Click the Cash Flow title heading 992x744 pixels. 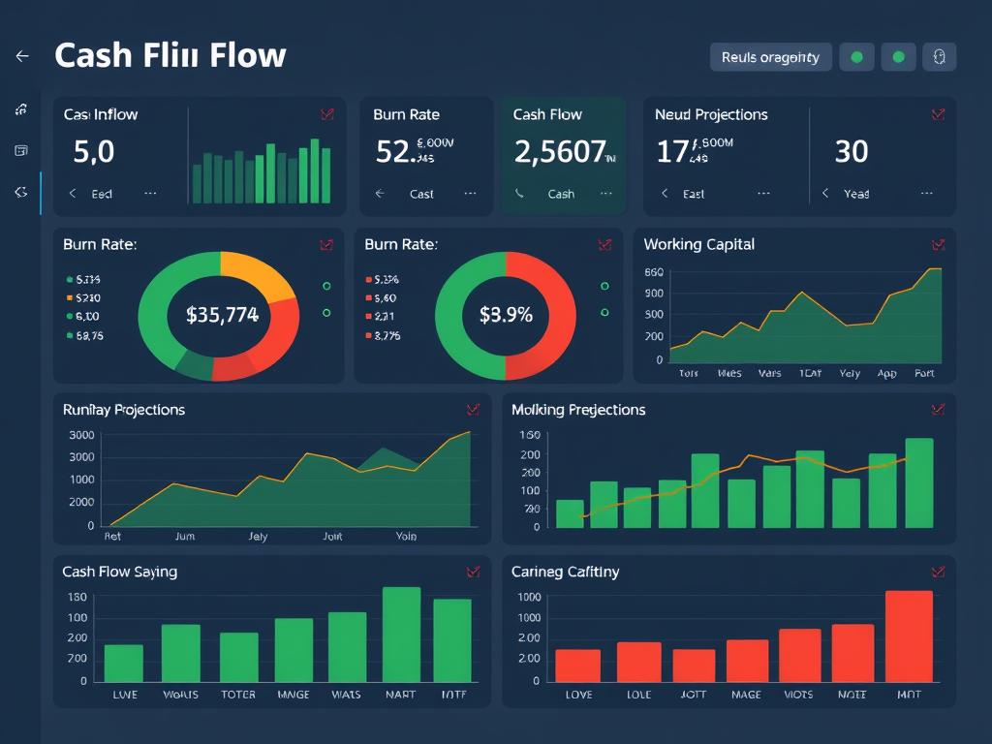click(x=170, y=55)
